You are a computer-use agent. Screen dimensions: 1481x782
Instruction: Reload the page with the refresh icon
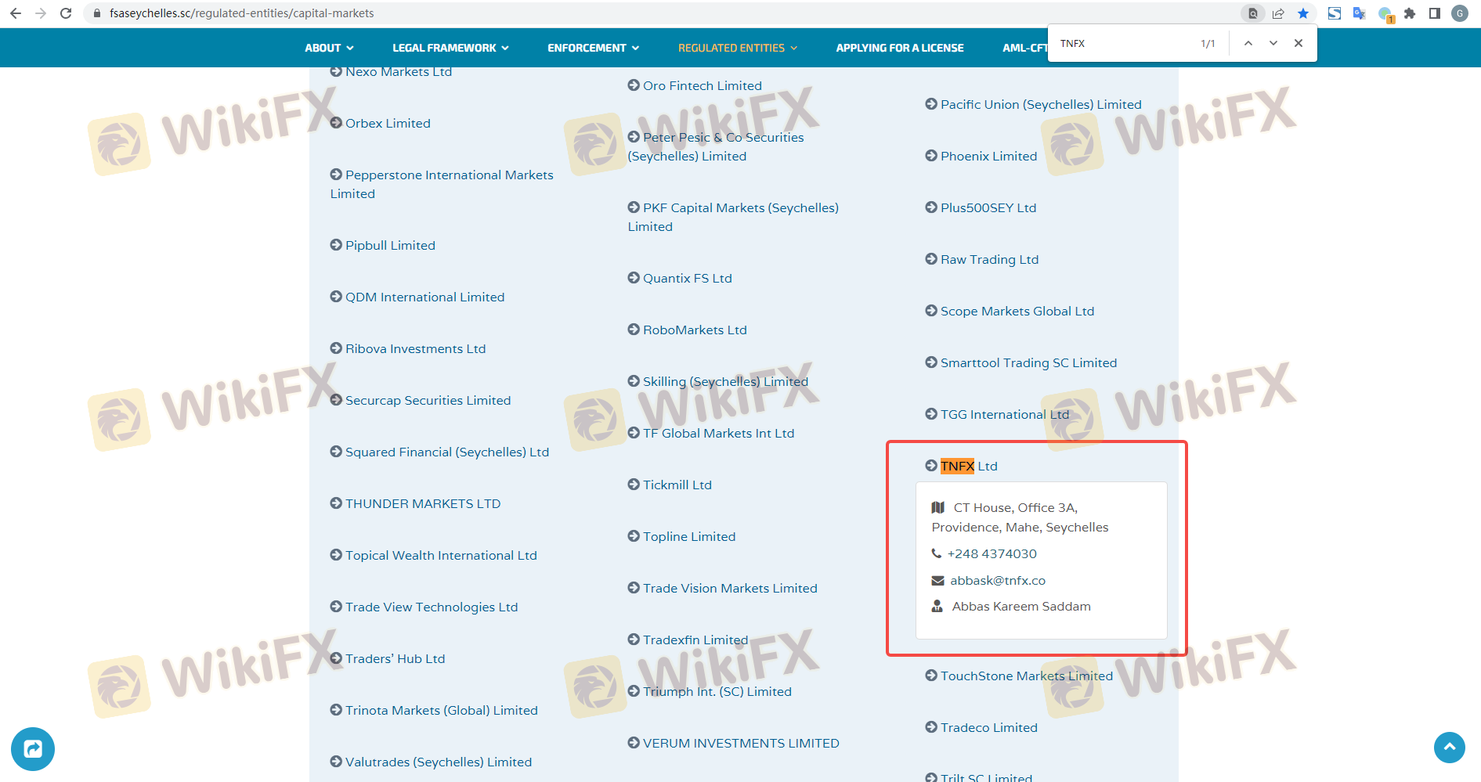66,13
